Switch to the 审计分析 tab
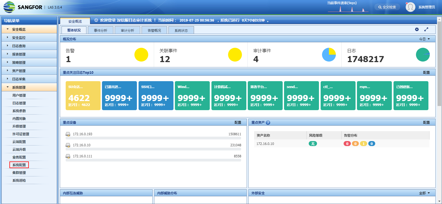This screenshot has width=442, height=204. point(127,30)
